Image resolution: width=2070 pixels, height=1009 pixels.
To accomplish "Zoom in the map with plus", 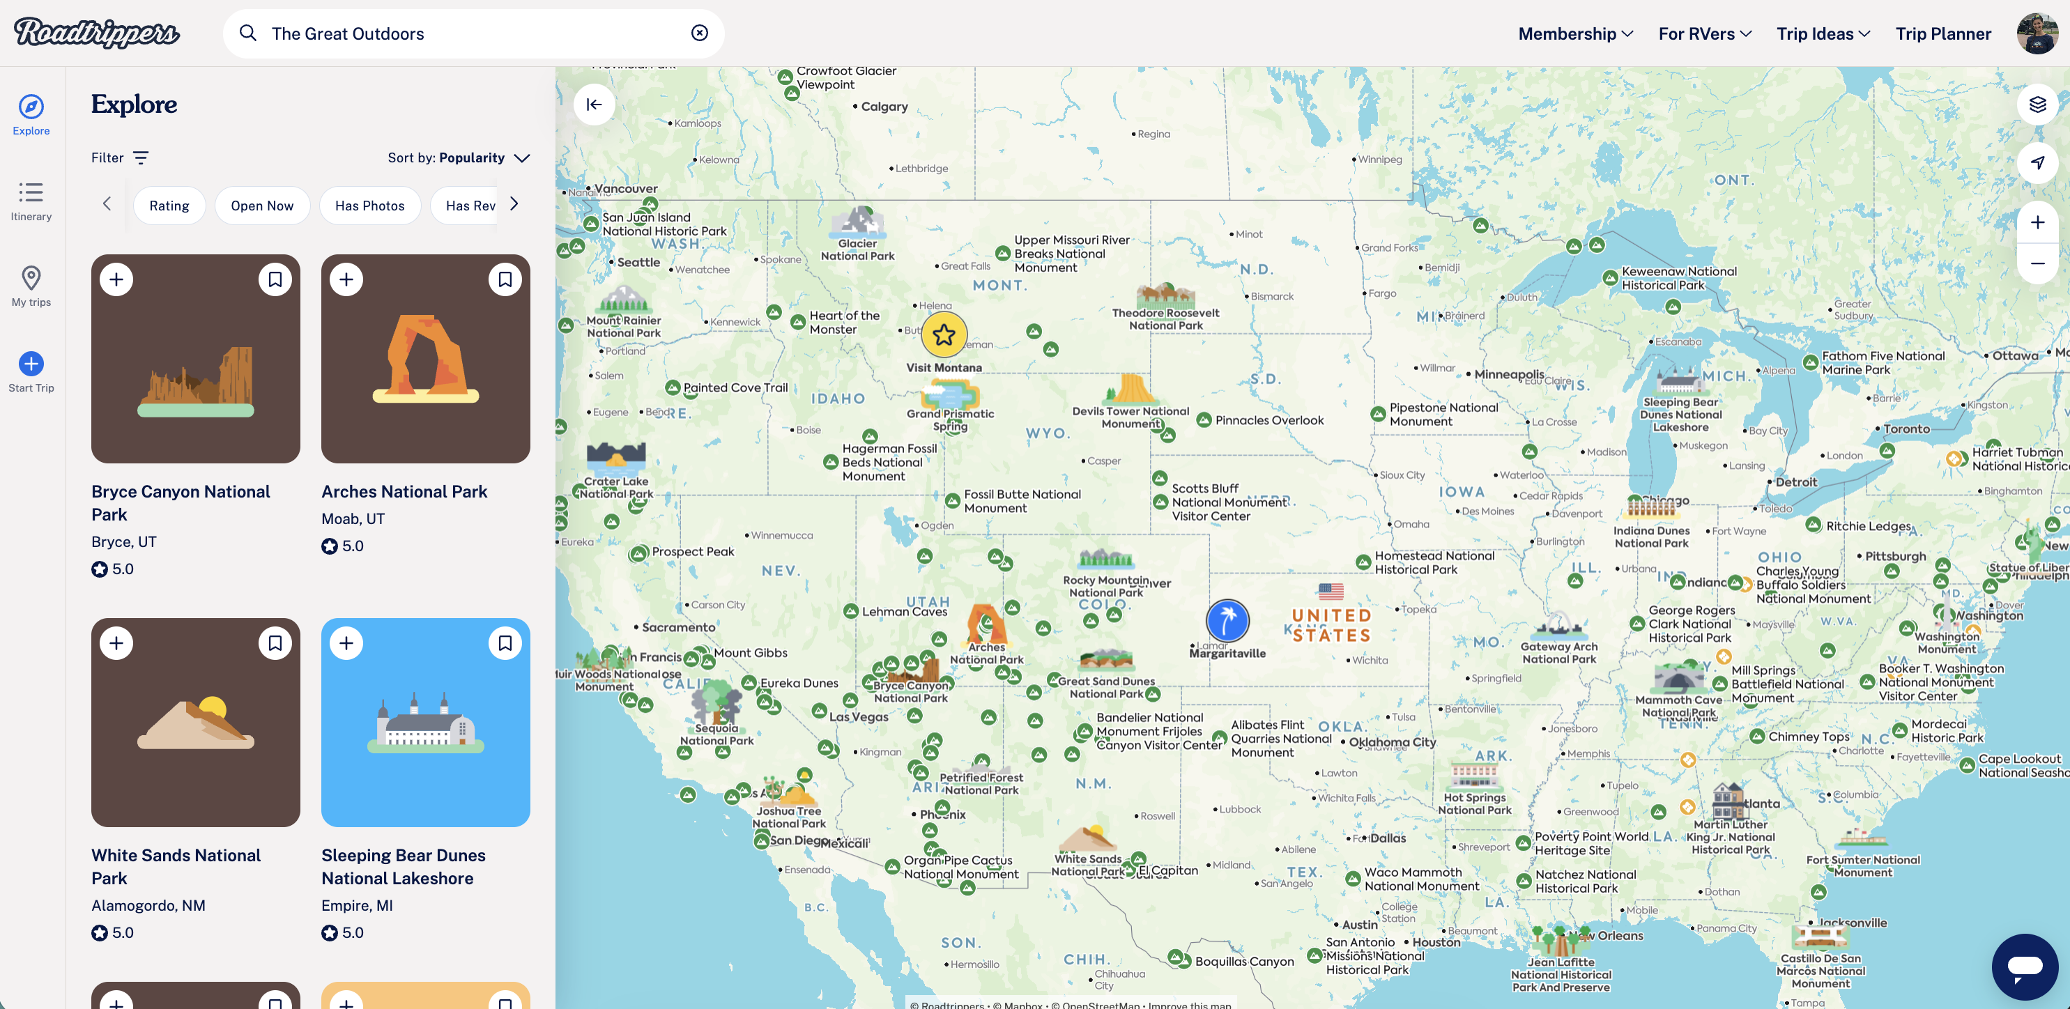I will [x=2037, y=222].
